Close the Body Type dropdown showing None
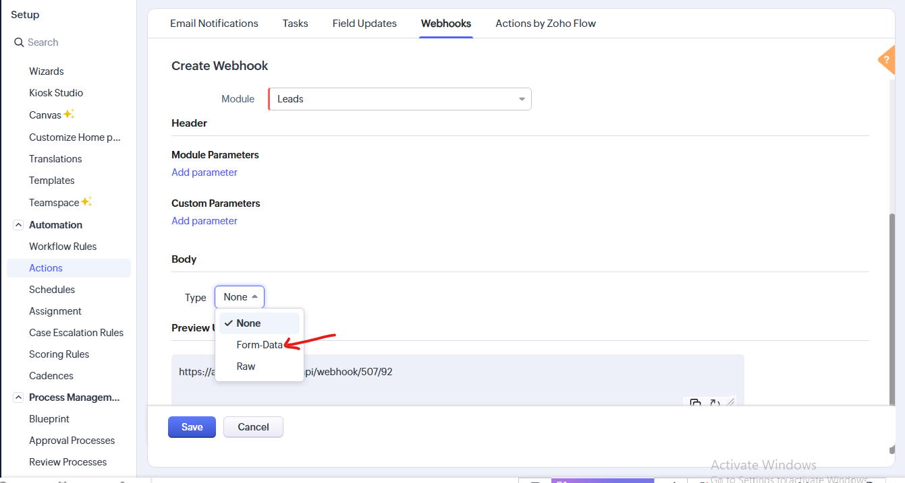This screenshot has width=905, height=483. pyautogui.click(x=240, y=297)
